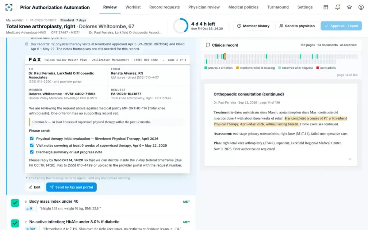Screen dimensions: 368x230
Task: Click the MET label for No active infection
Action: 186,222
